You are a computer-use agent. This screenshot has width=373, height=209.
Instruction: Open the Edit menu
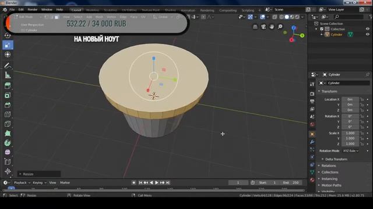[x=21, y=10]
